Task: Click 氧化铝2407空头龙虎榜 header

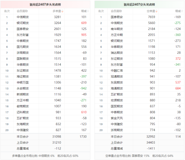Action: 139,5
